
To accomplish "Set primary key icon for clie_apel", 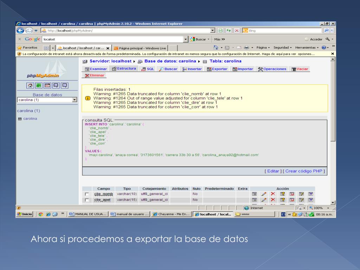I will pyautogui.click(x=282, y=200).
